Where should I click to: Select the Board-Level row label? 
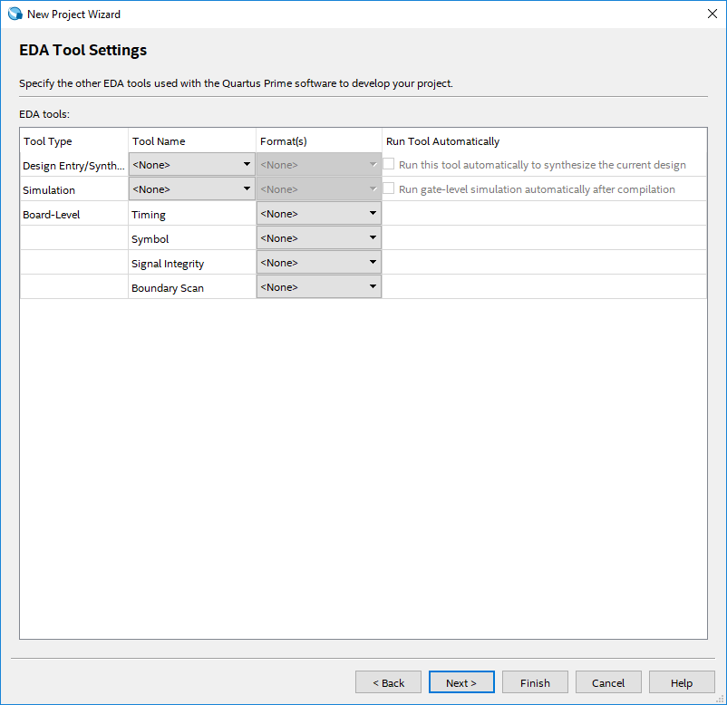pos(74,215)
